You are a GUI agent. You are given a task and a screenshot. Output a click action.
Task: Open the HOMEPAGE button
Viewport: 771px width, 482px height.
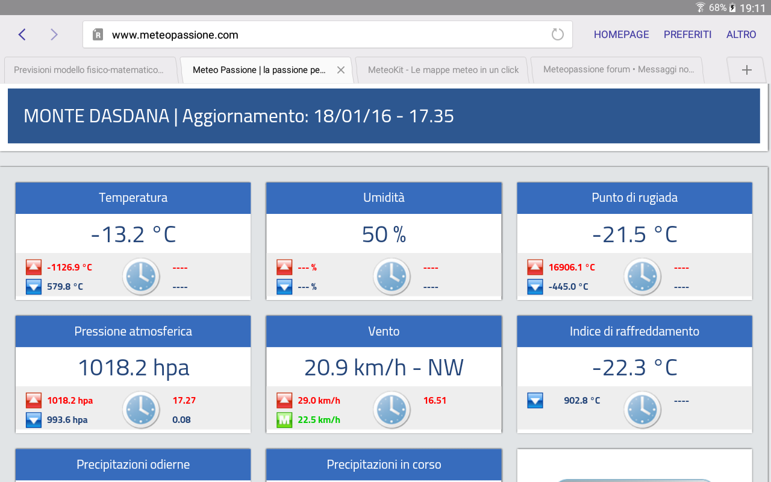(x=621, y=34)
